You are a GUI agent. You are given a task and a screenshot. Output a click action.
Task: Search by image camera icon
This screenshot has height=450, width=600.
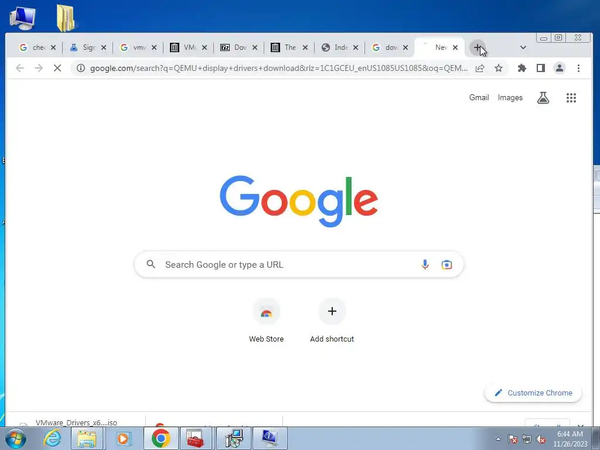click(x=446, y=264)
